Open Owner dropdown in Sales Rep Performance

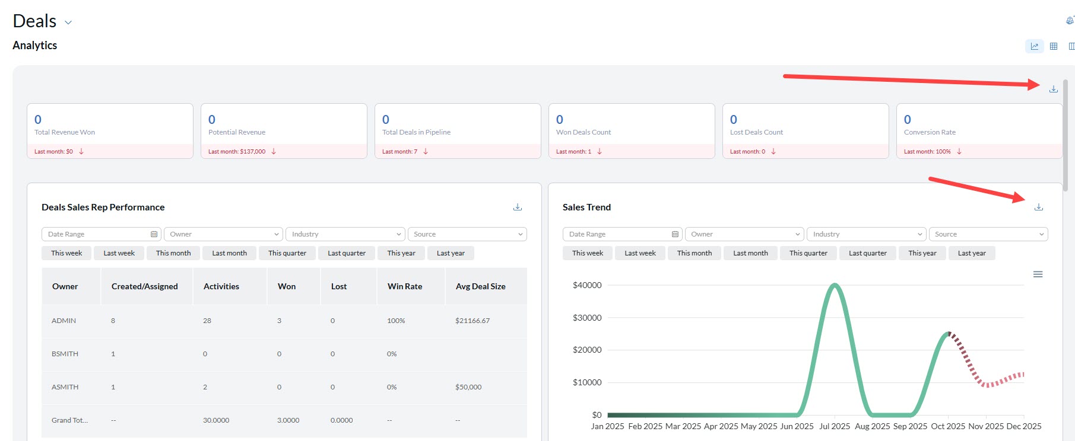click(x=223, y=234)
